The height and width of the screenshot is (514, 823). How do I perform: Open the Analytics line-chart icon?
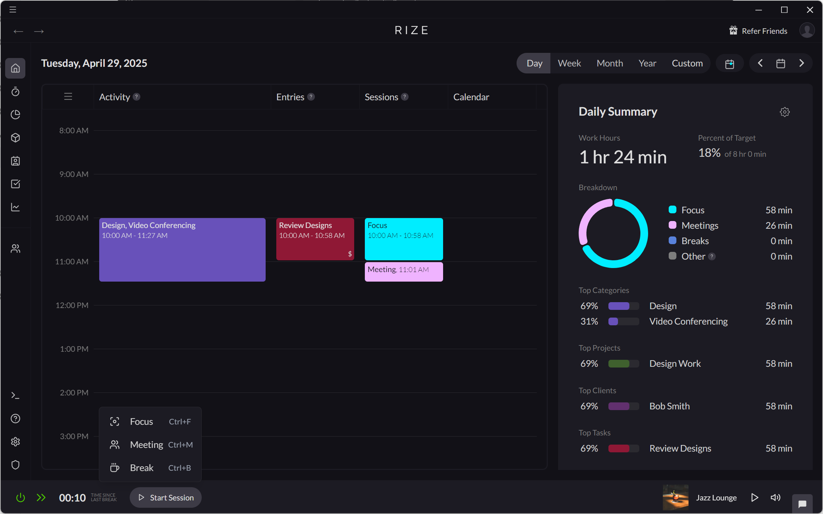click(x=15, y=207)
